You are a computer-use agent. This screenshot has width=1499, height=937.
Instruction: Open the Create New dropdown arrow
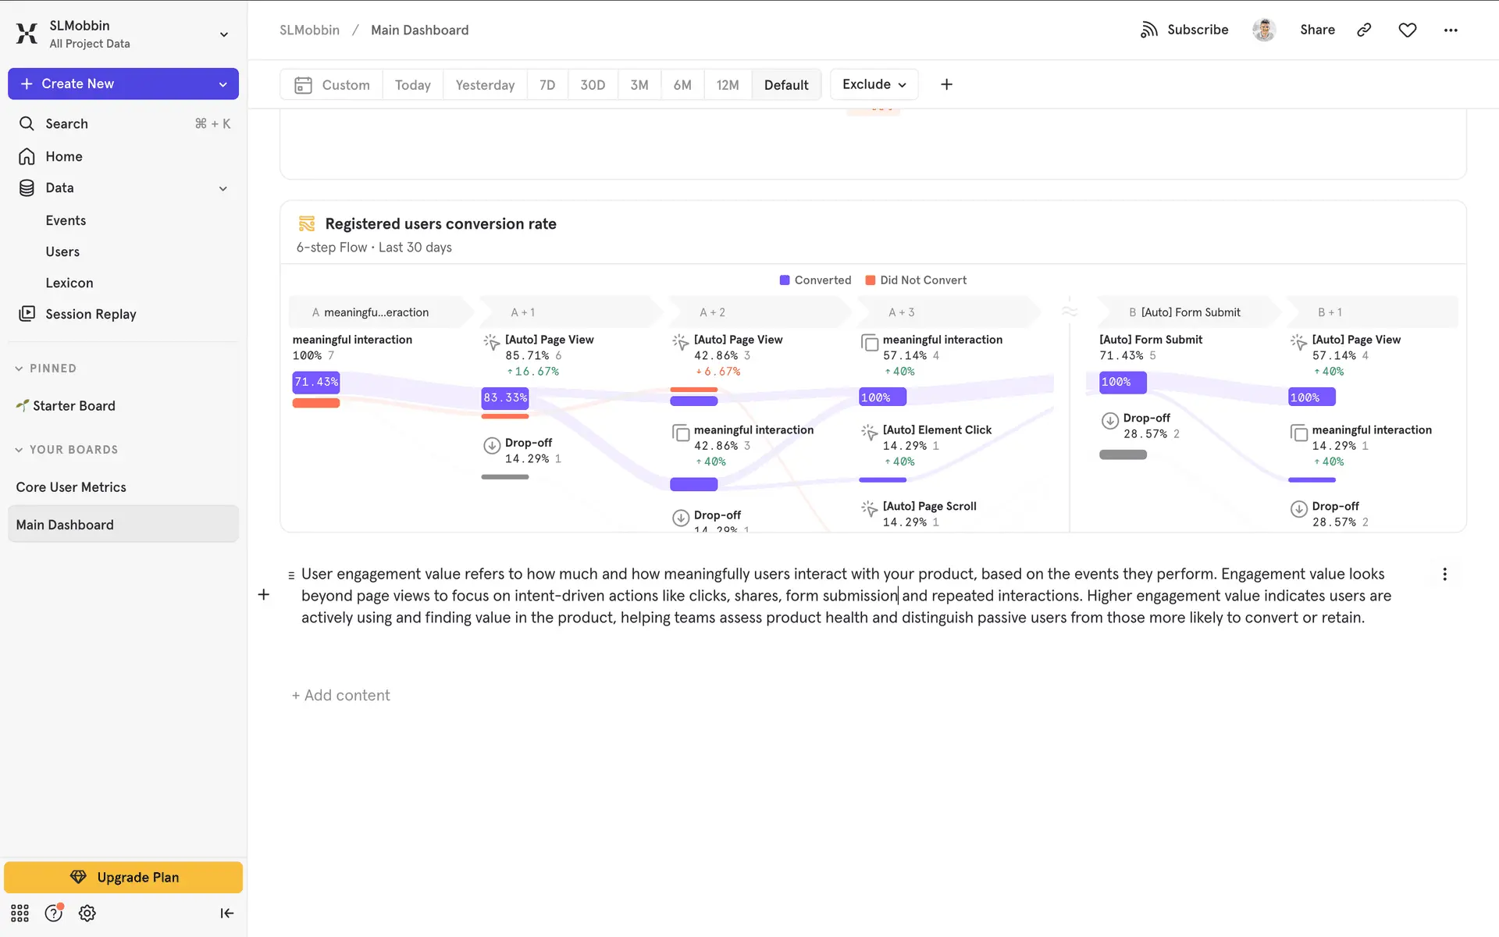point(223,84)
